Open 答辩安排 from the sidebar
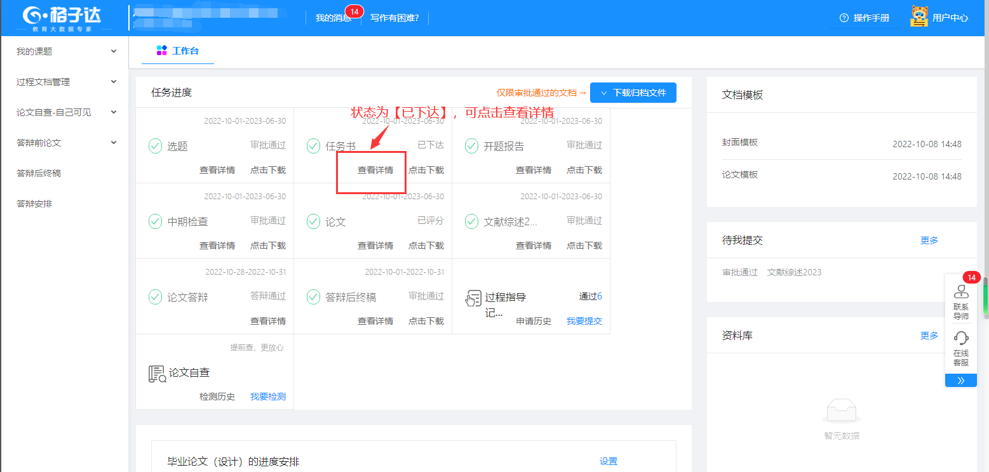 (x=34, y=204)
